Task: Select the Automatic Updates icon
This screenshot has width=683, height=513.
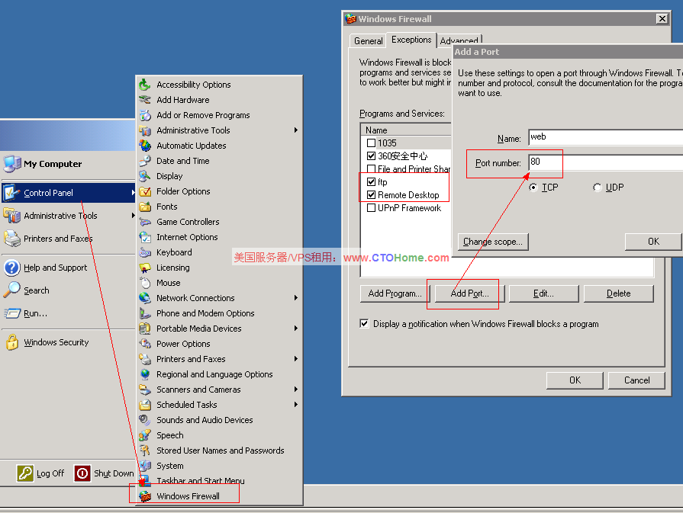Action: pyautogui.click(x=145, y=146)
